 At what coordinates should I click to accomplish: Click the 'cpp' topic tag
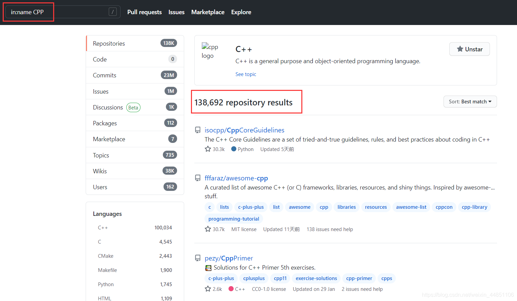pyautogui.click(x=324, y=207)
